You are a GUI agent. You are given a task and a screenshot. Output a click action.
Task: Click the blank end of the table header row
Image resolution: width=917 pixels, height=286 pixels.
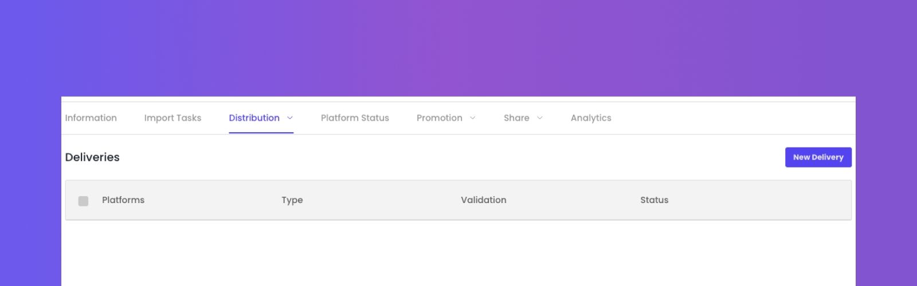pos(762,200)
